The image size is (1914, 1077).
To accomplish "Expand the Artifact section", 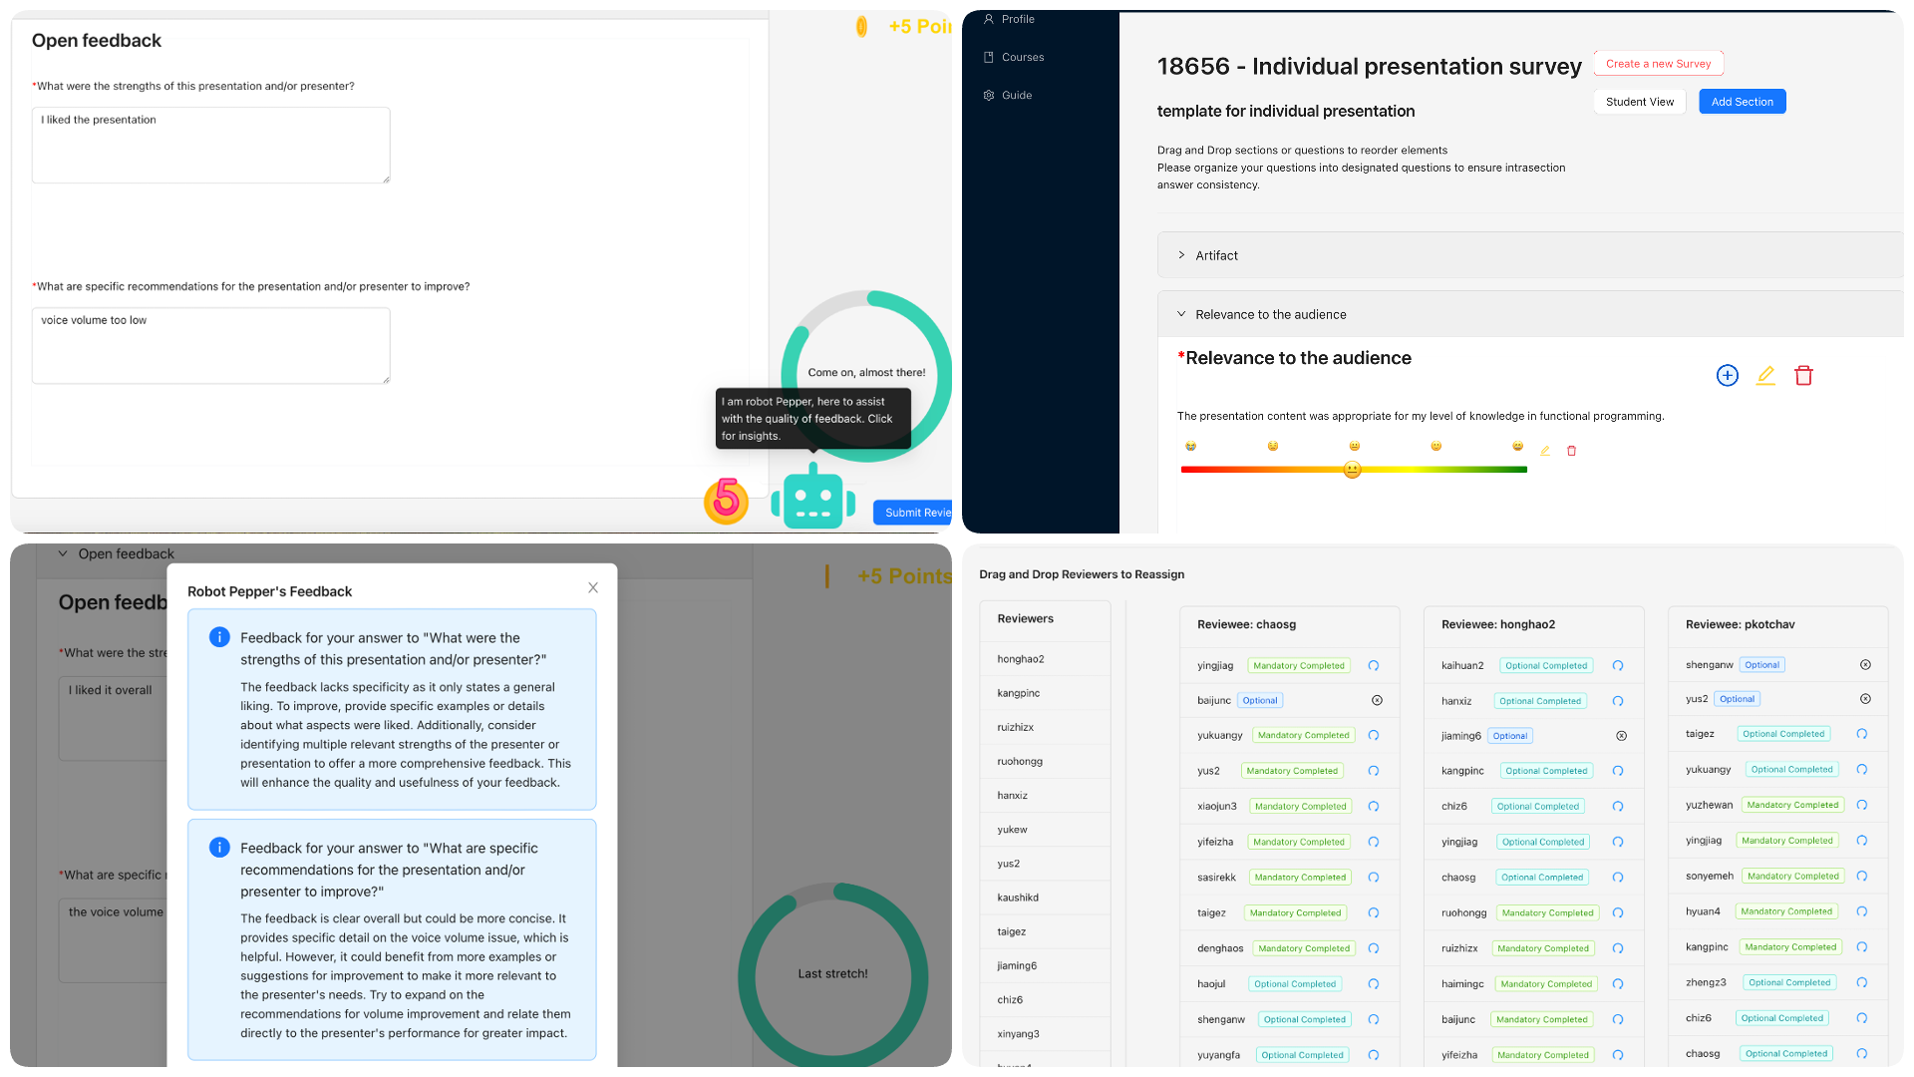I will click(x=1181, y=255).
